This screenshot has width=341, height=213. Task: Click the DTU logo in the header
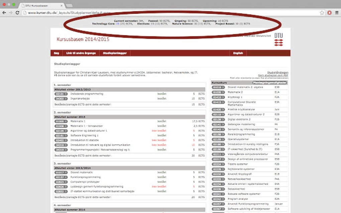pos(278,40)
